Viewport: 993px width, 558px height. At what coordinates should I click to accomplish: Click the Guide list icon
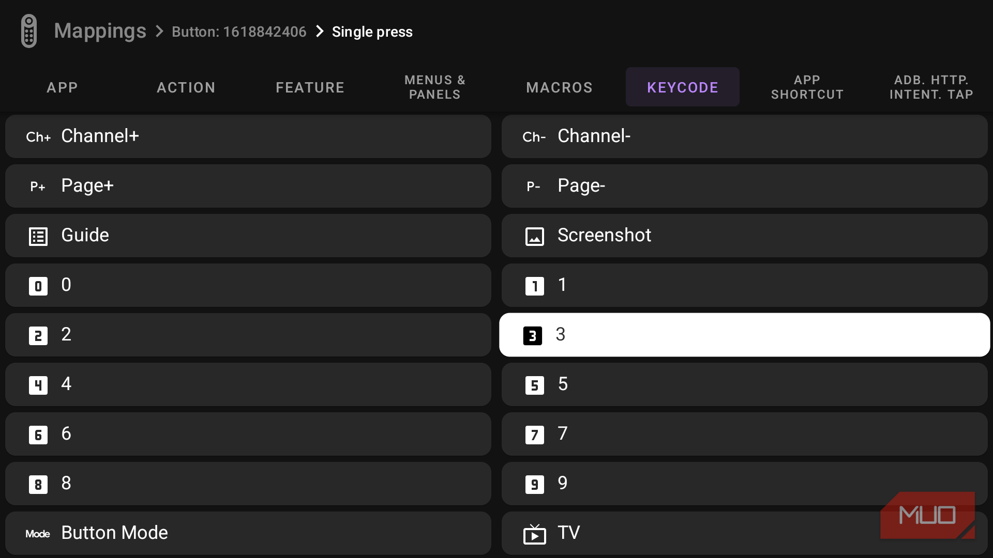[x=38, y=237]
